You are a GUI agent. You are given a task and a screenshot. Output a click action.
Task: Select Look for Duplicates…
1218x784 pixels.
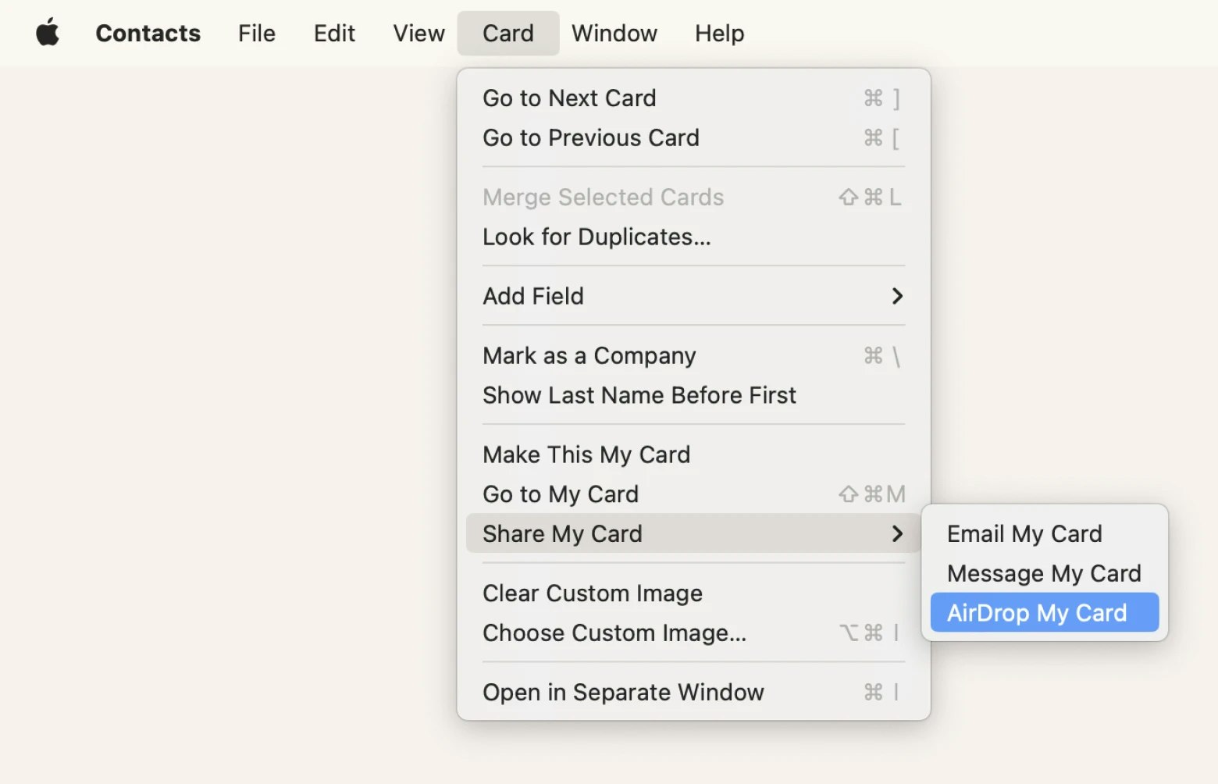point(693,237)
